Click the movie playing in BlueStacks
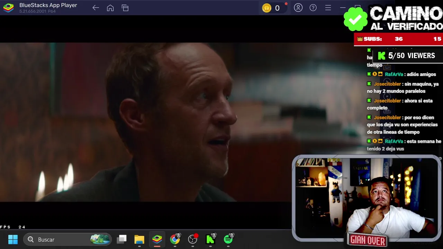Screen dimensions: 443x249 (x=145, y=122)
